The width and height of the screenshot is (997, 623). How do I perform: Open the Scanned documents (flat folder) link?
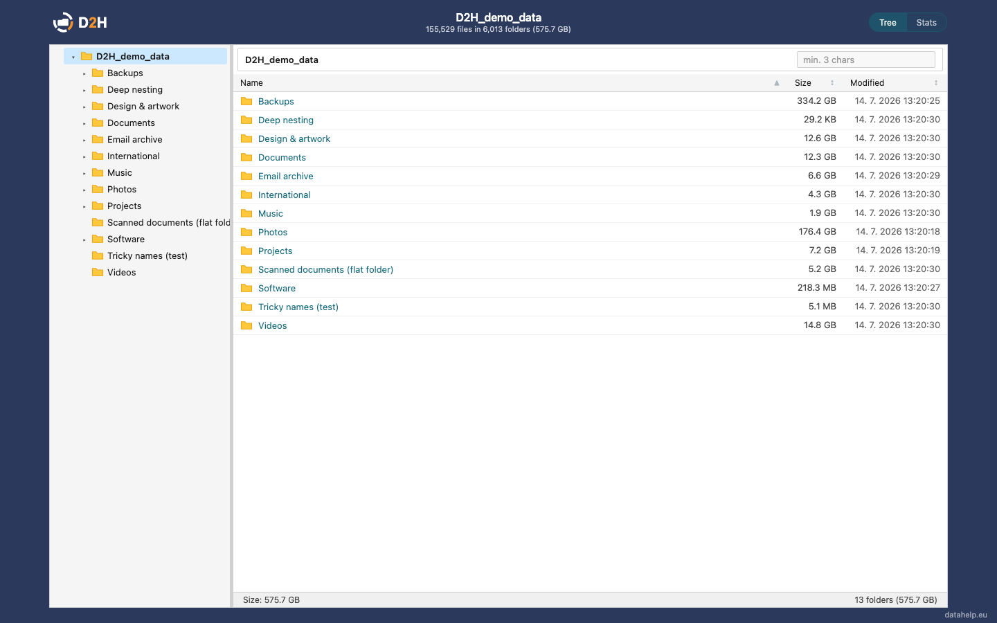pyautogui.click(x=325, y=269)
